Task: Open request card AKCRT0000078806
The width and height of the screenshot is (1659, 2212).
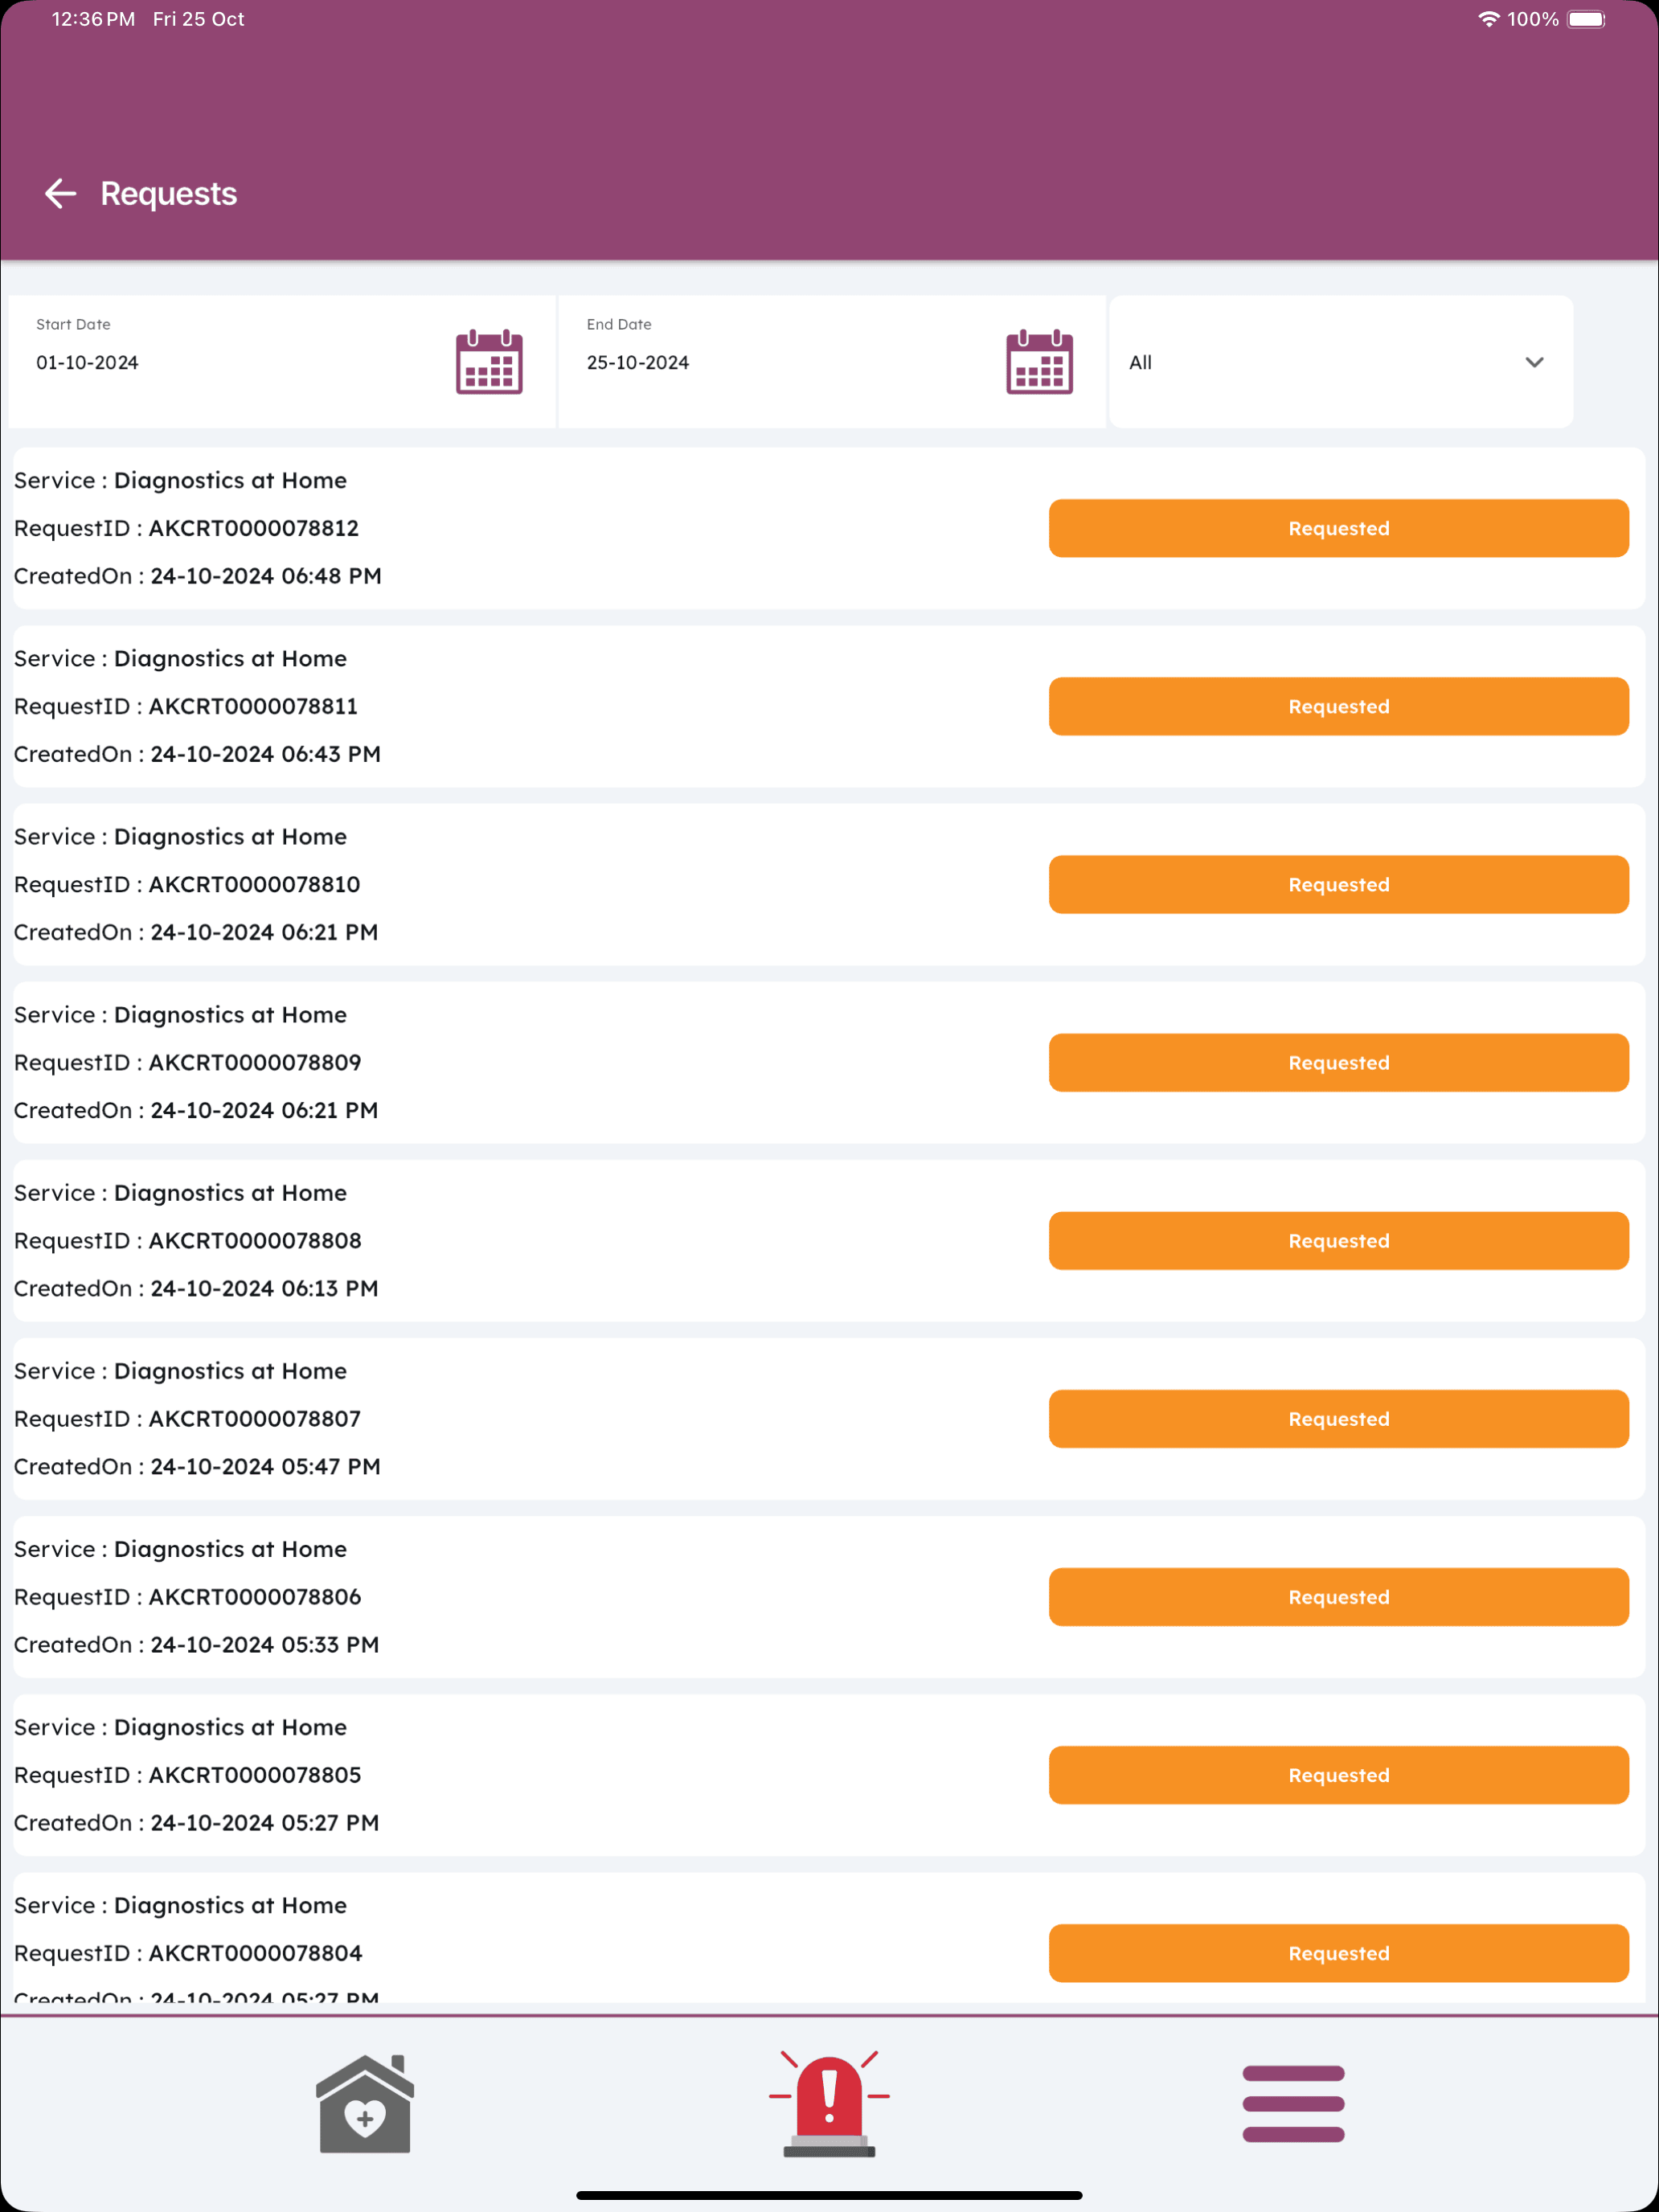Action: click(x=829, y=1596)
